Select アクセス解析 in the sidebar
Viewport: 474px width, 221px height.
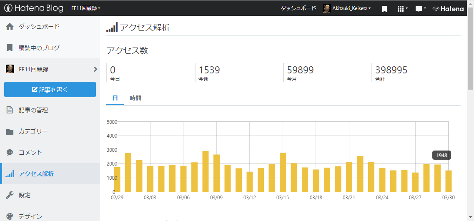click(36, 174)
